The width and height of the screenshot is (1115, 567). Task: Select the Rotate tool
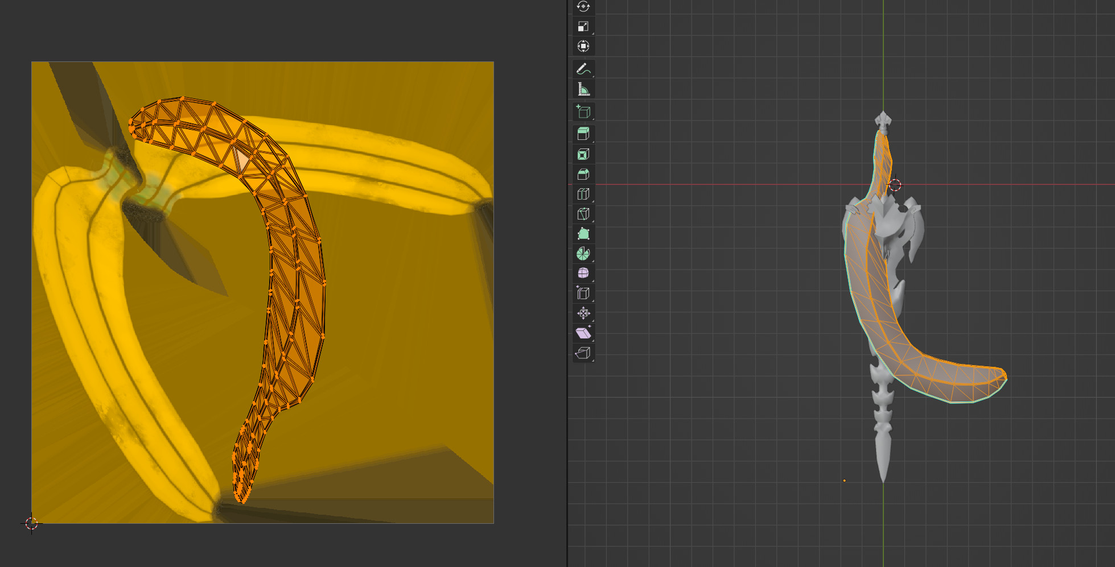coord(583,7)
